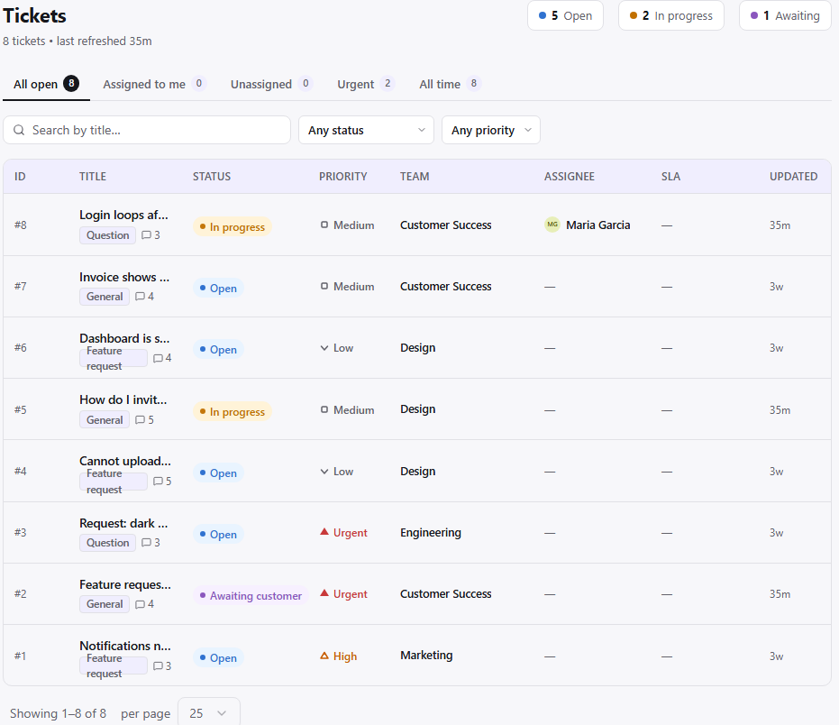Switch to the Urgent tab
Viewport: 839px width, 725px height.
366,84
